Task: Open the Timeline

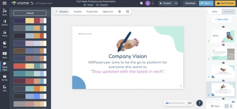Action: pos(78,12)
